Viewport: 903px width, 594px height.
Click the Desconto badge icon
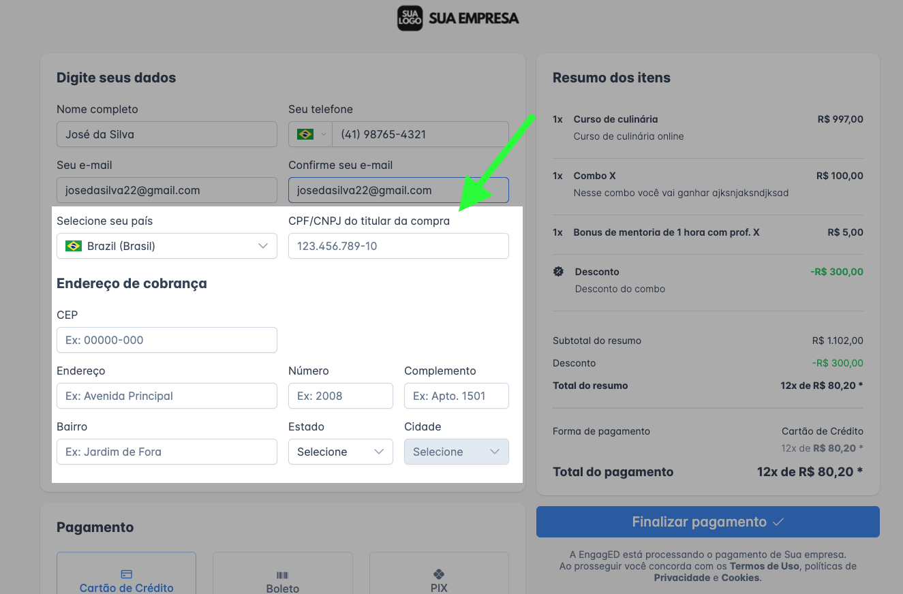point(559,272)
